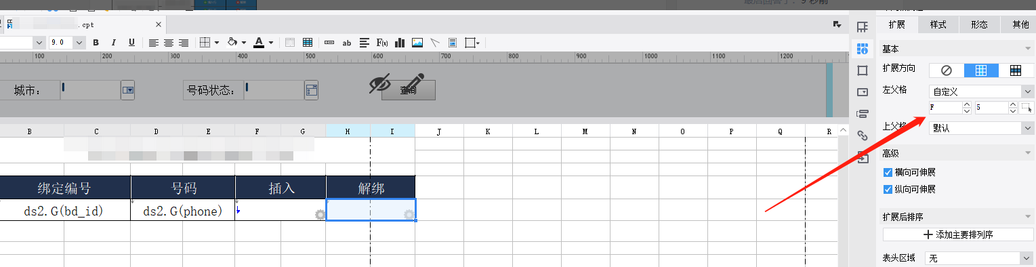Click gear icon in the 解绑 cell

pos(409,215)
